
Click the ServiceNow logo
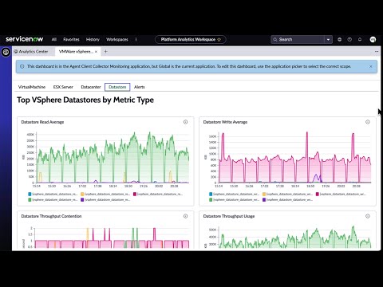(x=24, y=39)
